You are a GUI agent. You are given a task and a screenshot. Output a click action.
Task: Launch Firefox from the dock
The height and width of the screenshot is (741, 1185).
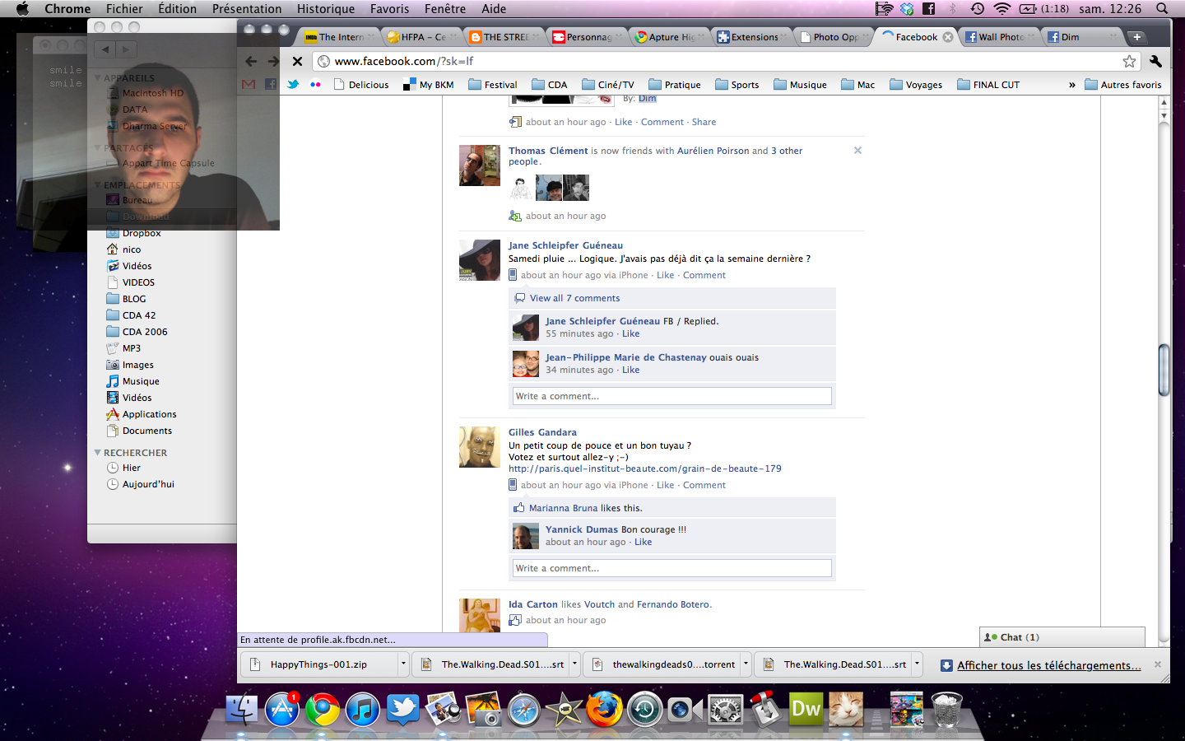[x=603, y=709]
